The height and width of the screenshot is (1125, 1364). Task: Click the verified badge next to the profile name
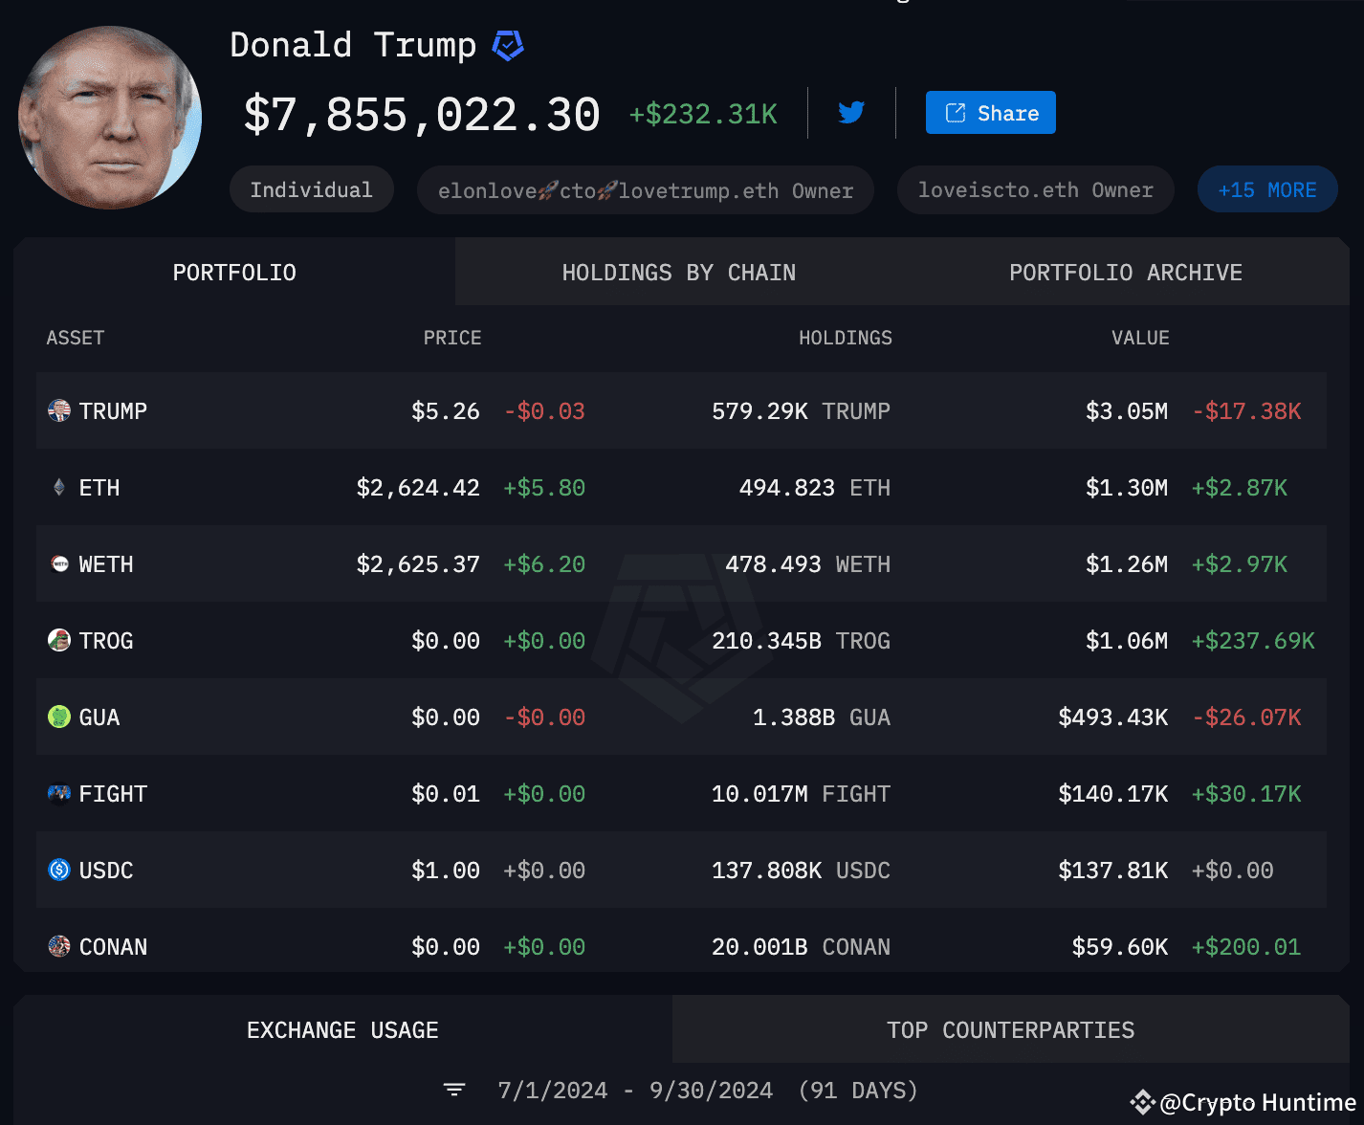[x=508, y=45]
